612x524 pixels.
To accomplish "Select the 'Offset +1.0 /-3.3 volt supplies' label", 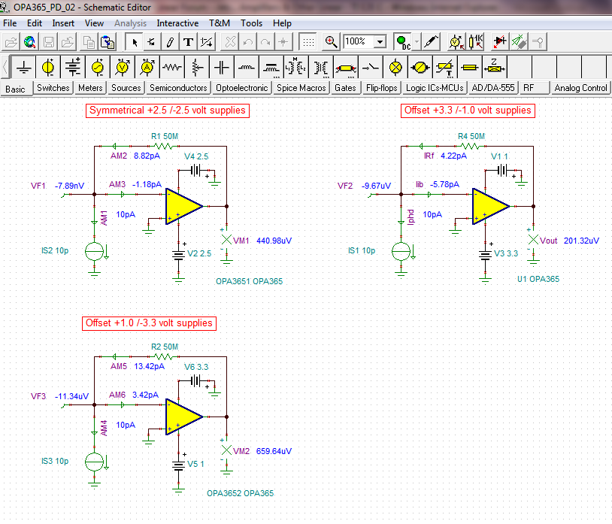I will (x=149, y=323).
